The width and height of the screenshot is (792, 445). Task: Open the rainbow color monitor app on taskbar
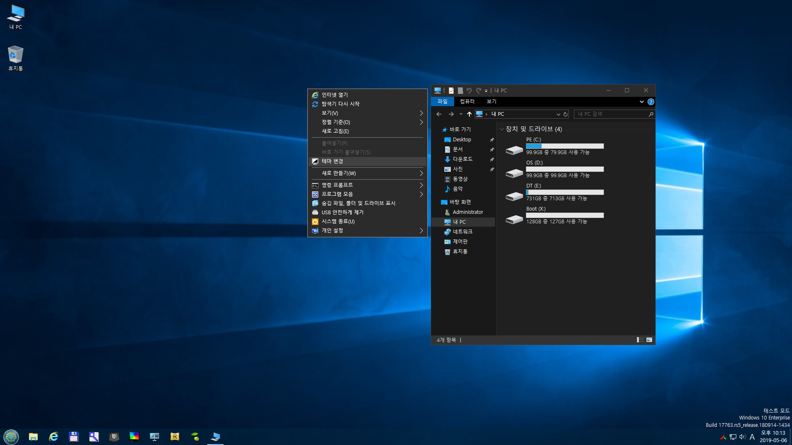[x=134, y=436]
